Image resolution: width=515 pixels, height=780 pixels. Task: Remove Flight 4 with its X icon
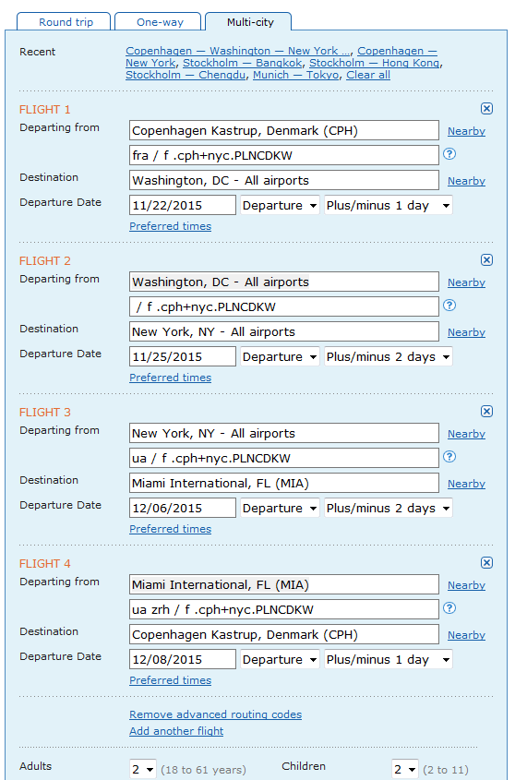click(486, 562)
